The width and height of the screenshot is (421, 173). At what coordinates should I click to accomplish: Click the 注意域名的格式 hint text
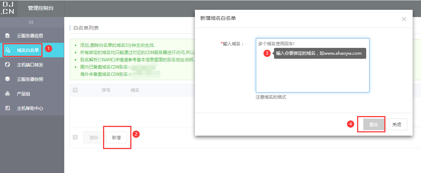point(271,97)
